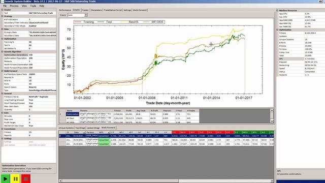Start the run with green play button

pos(6,178)
